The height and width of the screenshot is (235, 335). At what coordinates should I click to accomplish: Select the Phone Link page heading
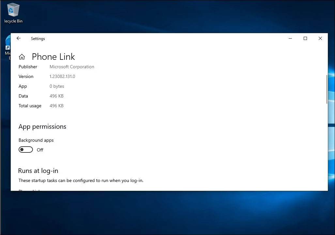[53, 57]
